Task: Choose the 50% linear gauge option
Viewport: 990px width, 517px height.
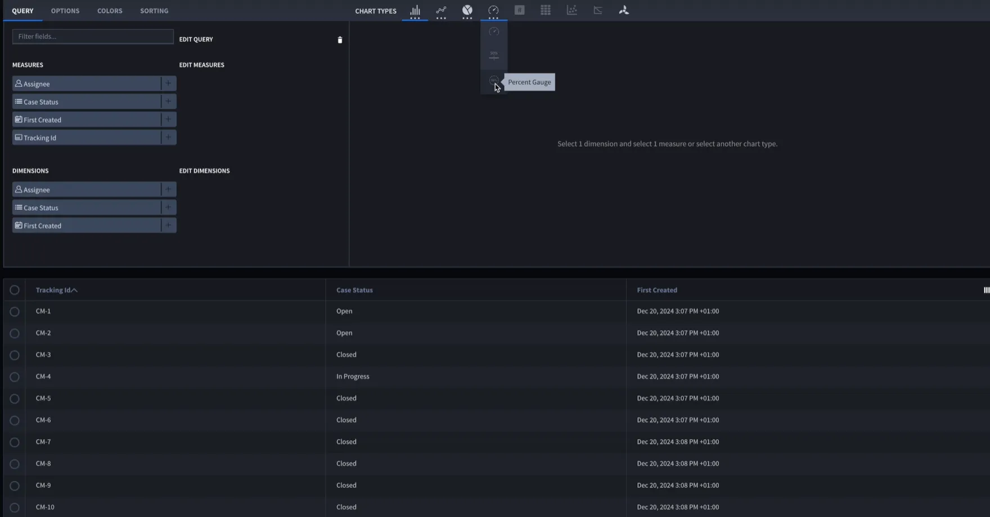Action: coord(494,56)
